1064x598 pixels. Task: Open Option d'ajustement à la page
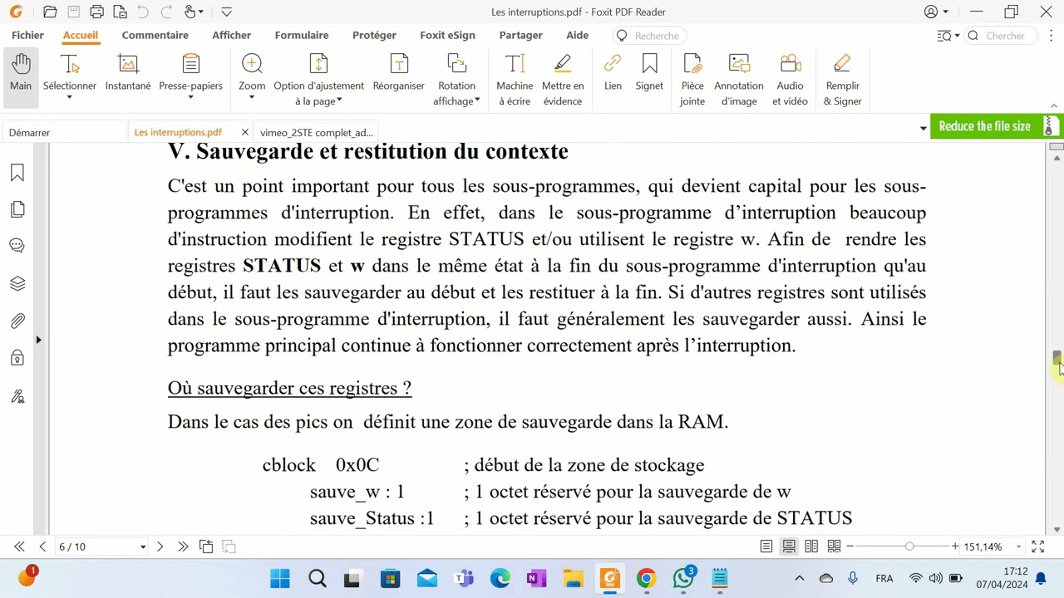[318, 79]
